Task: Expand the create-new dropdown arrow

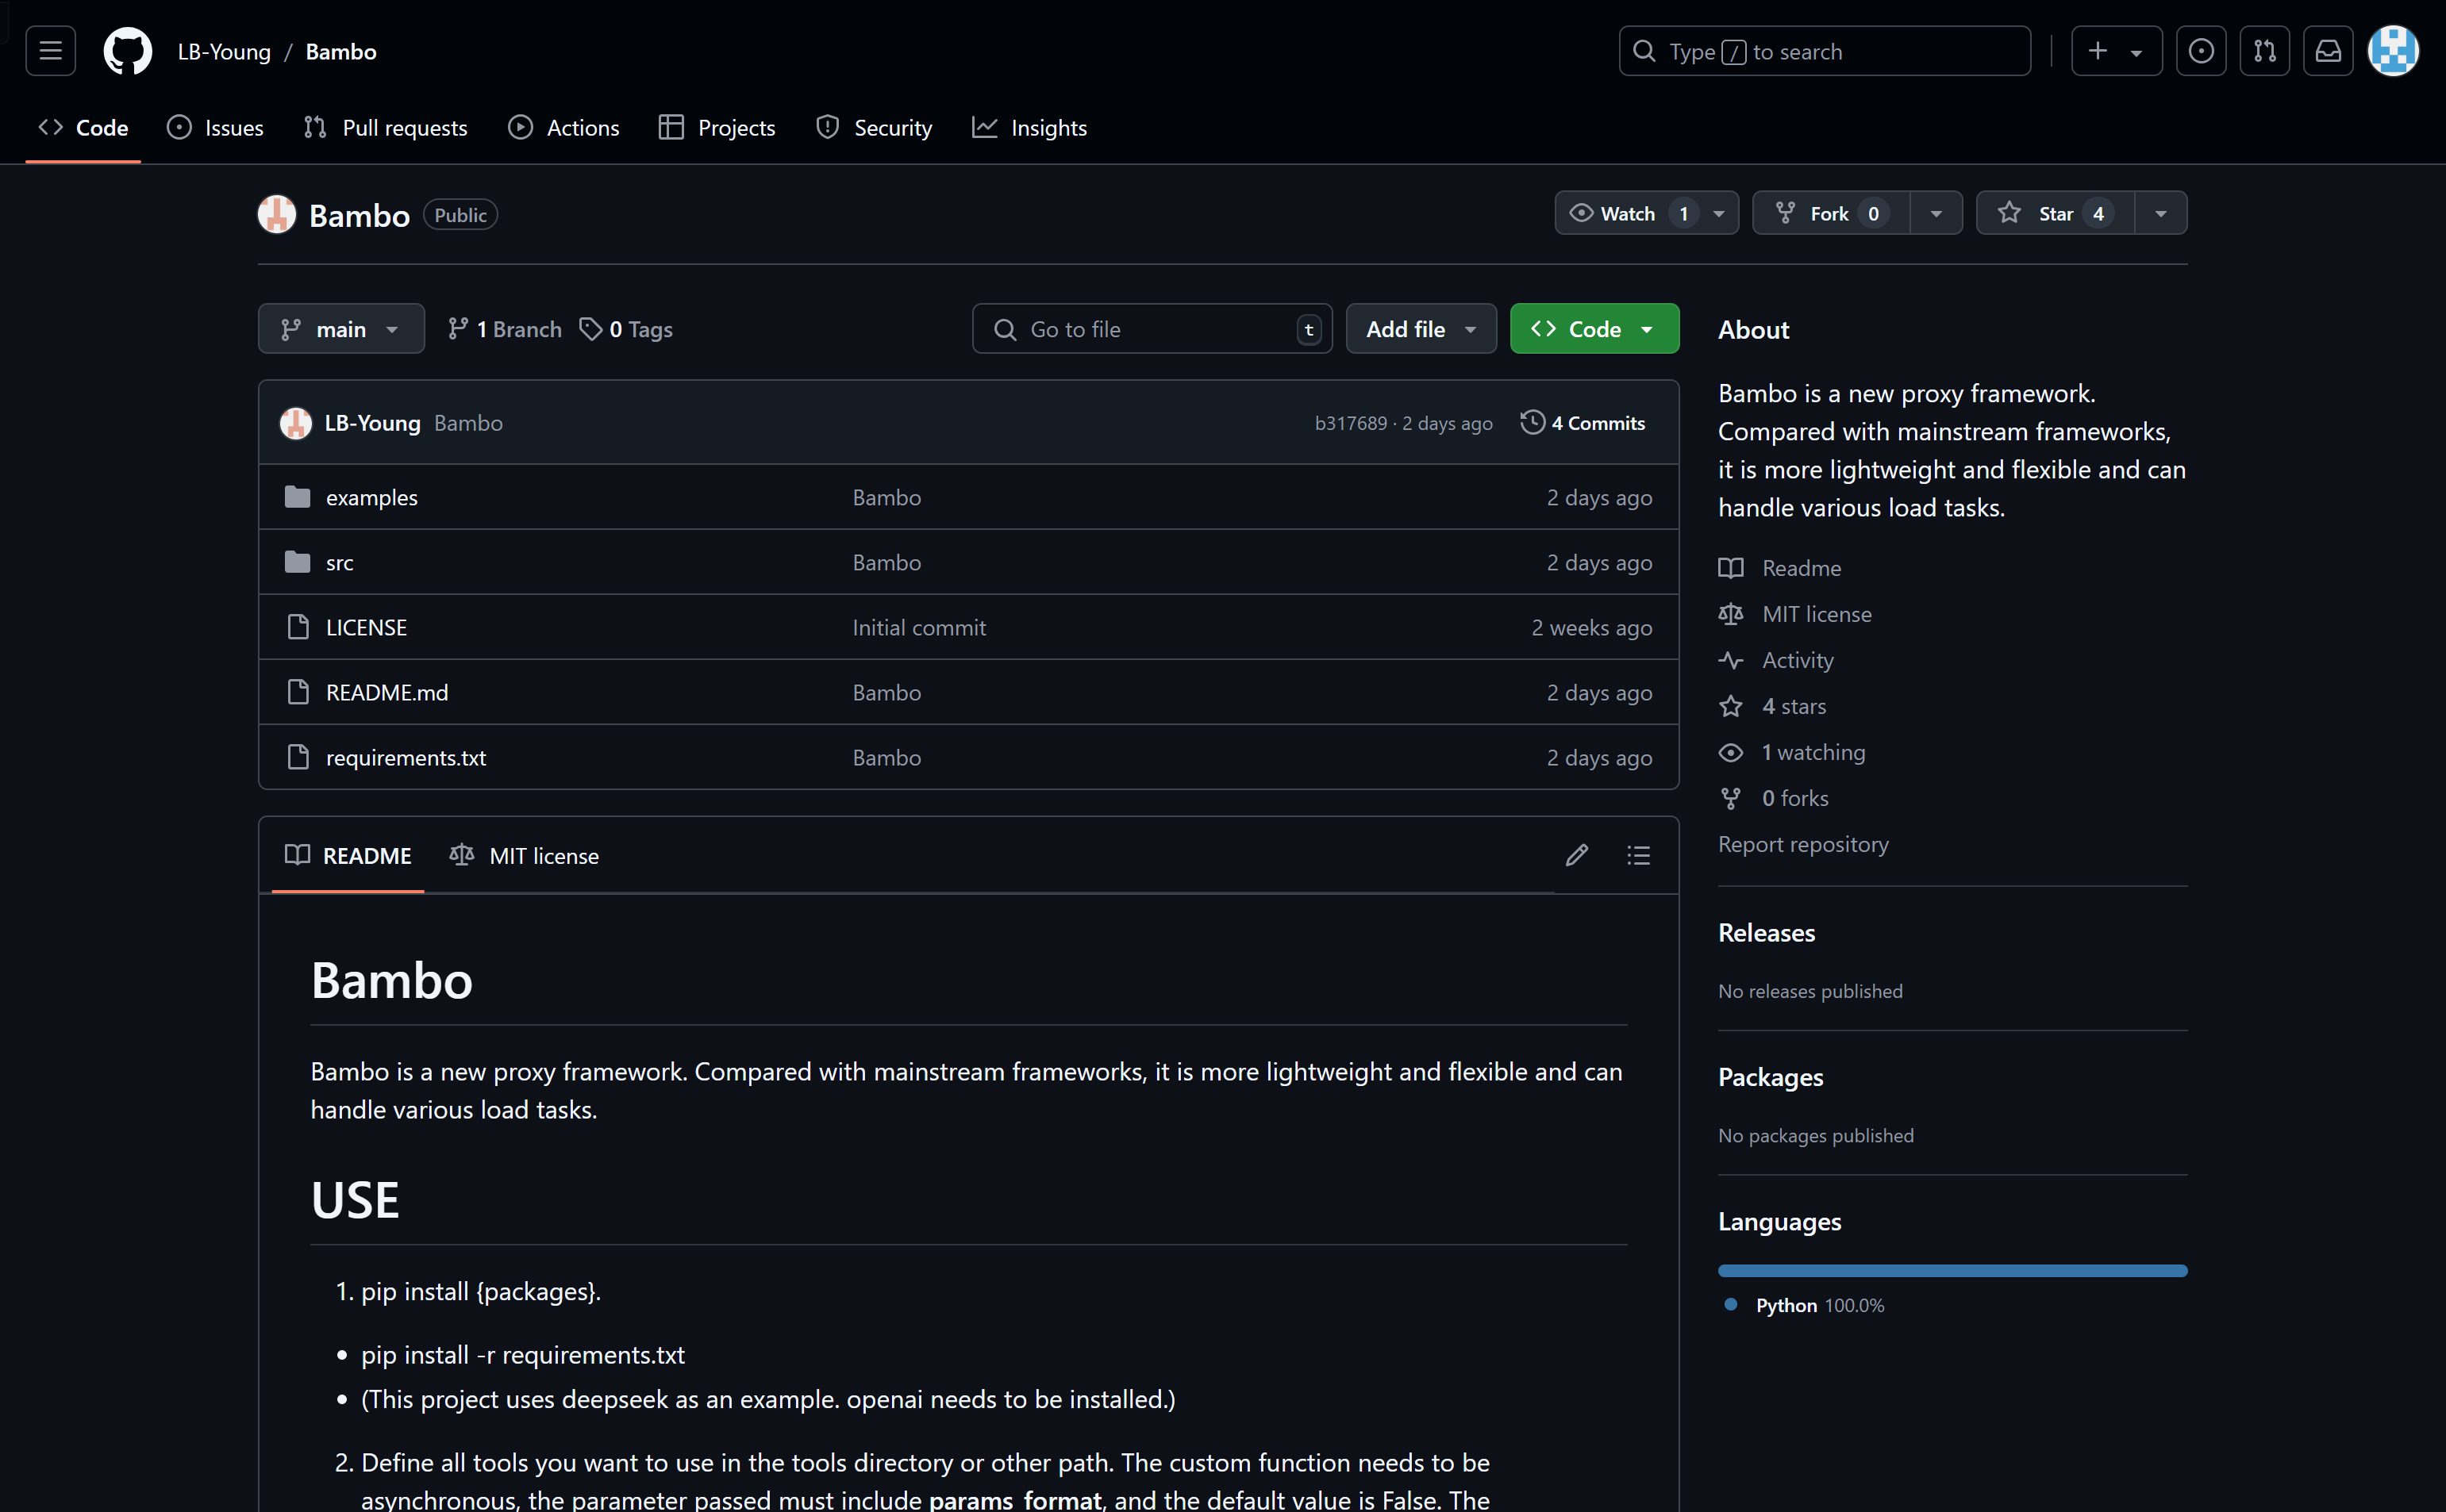Action: [x=2136, y=52]
